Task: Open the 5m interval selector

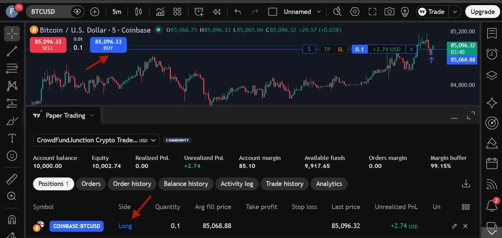Action: pos(117,12)
